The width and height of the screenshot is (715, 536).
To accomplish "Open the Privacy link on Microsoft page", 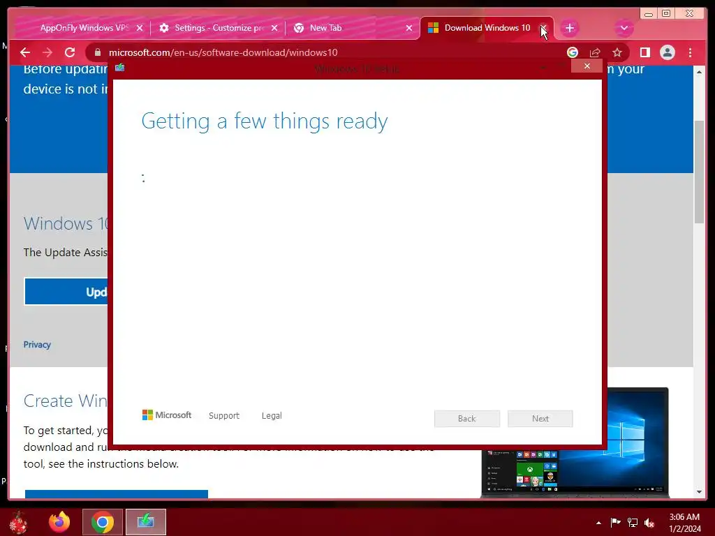I will click(x=37, y=345).
